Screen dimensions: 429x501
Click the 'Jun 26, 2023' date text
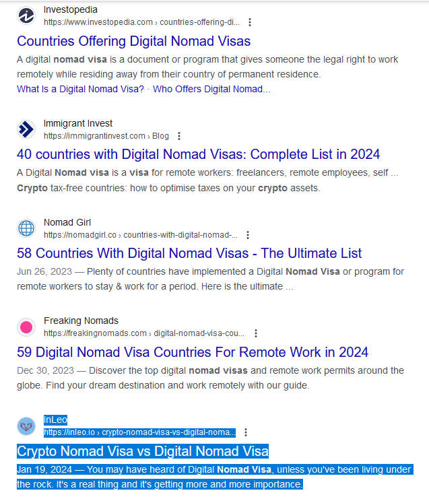(x=44, y=271)
